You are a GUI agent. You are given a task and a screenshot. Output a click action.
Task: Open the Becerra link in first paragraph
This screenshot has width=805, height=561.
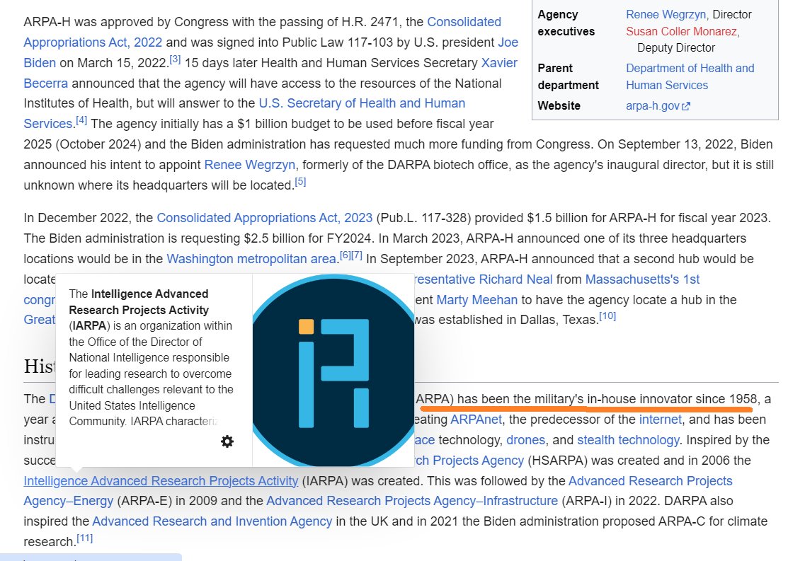[x=46, y=83]
